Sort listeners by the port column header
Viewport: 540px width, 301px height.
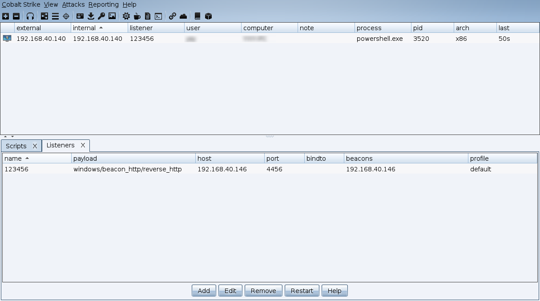(x=284, y=158)
